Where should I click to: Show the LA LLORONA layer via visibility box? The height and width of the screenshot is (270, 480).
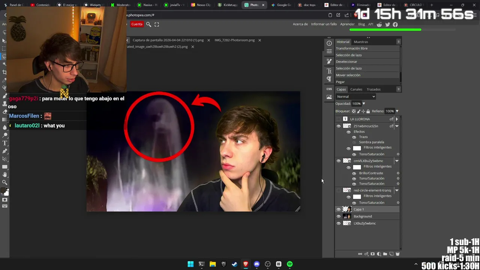coord(339,119)
